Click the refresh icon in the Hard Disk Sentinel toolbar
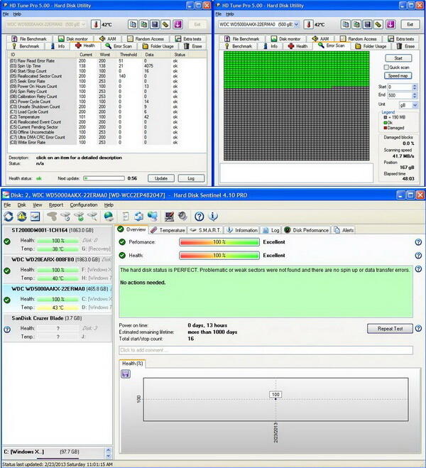 pyautogui.click(x=9, y=217)
